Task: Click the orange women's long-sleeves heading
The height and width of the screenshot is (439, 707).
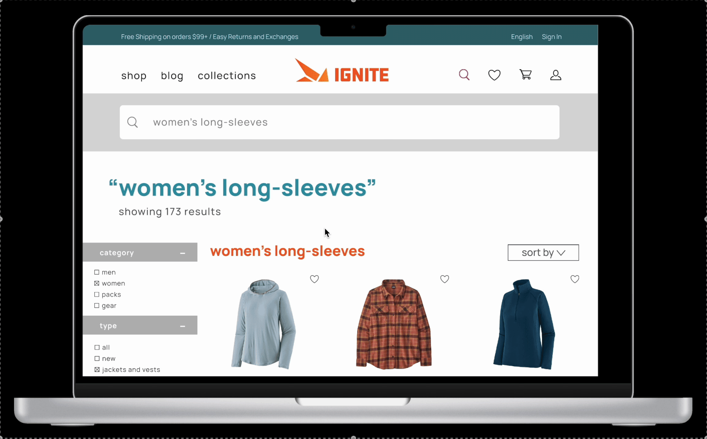Action: (287, 252)
